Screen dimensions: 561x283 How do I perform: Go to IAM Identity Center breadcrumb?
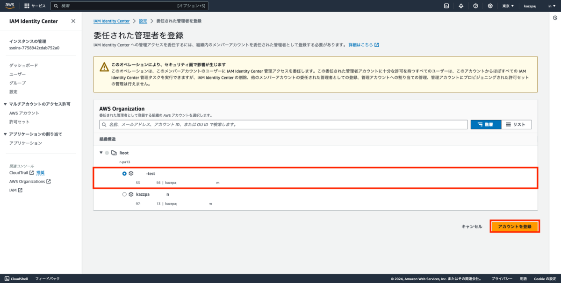(112, 21)
